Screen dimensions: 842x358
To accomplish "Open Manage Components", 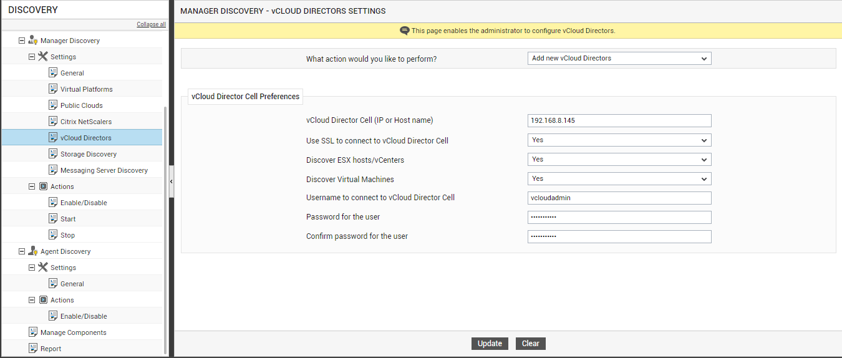I will pyautogui.click(x=74, y=332).
